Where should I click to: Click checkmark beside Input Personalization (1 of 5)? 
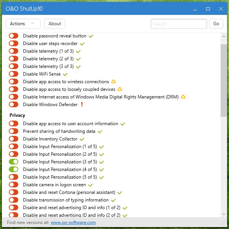click(102, 147)
